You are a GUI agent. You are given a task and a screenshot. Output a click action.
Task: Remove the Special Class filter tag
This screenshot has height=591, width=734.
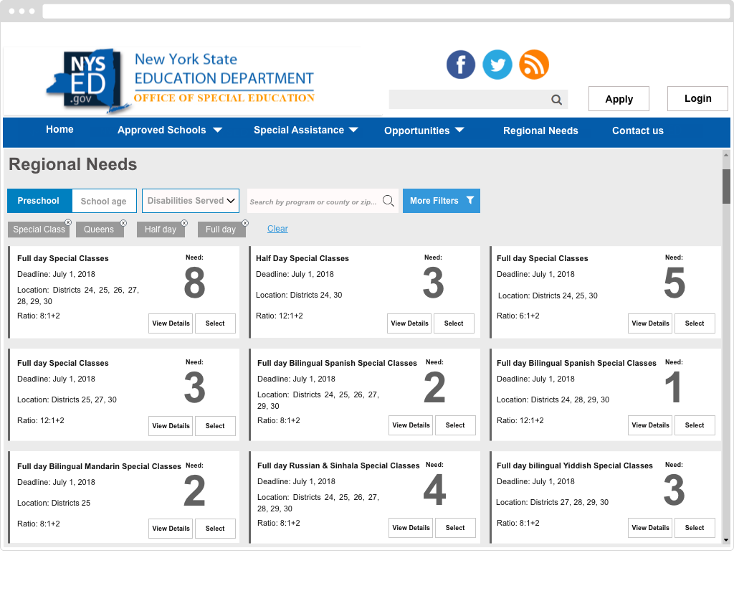click(68, 223)
